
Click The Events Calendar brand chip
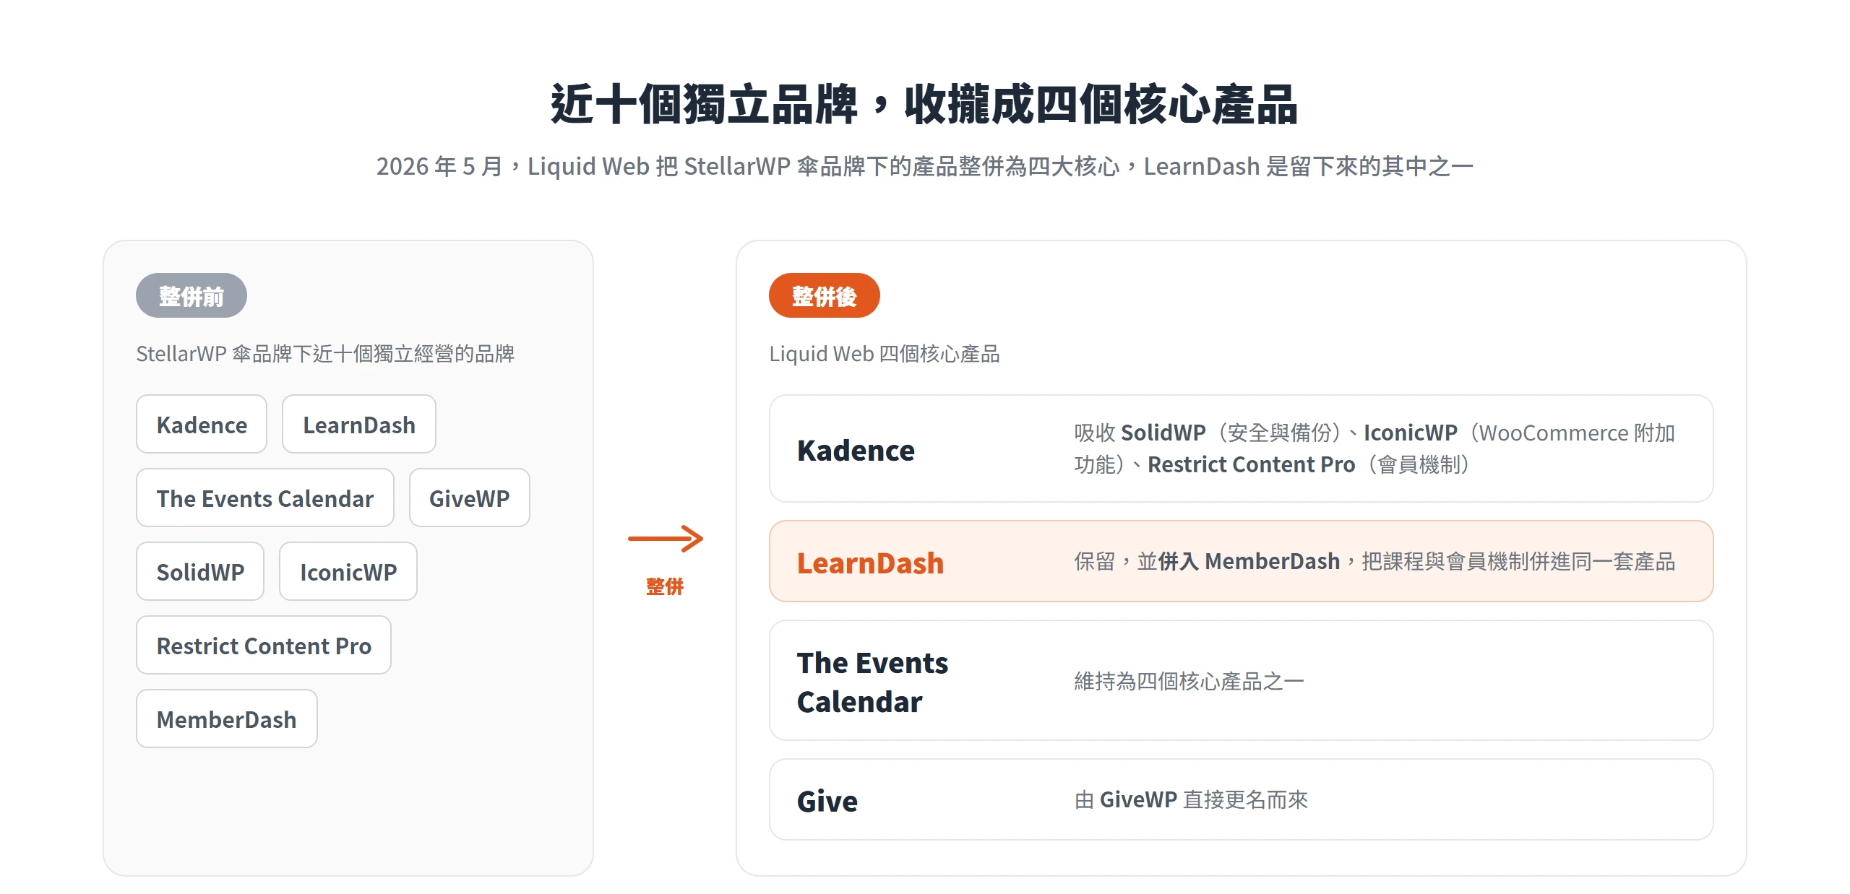[265, 498]
